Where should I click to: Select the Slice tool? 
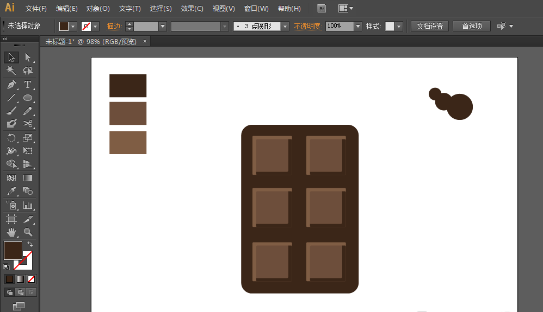pyautogui.click(x=28, y=219)
